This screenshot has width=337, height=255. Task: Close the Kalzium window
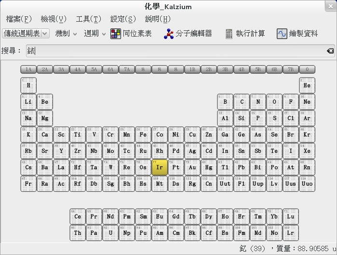pyautogui.click(x=331, y=6)
